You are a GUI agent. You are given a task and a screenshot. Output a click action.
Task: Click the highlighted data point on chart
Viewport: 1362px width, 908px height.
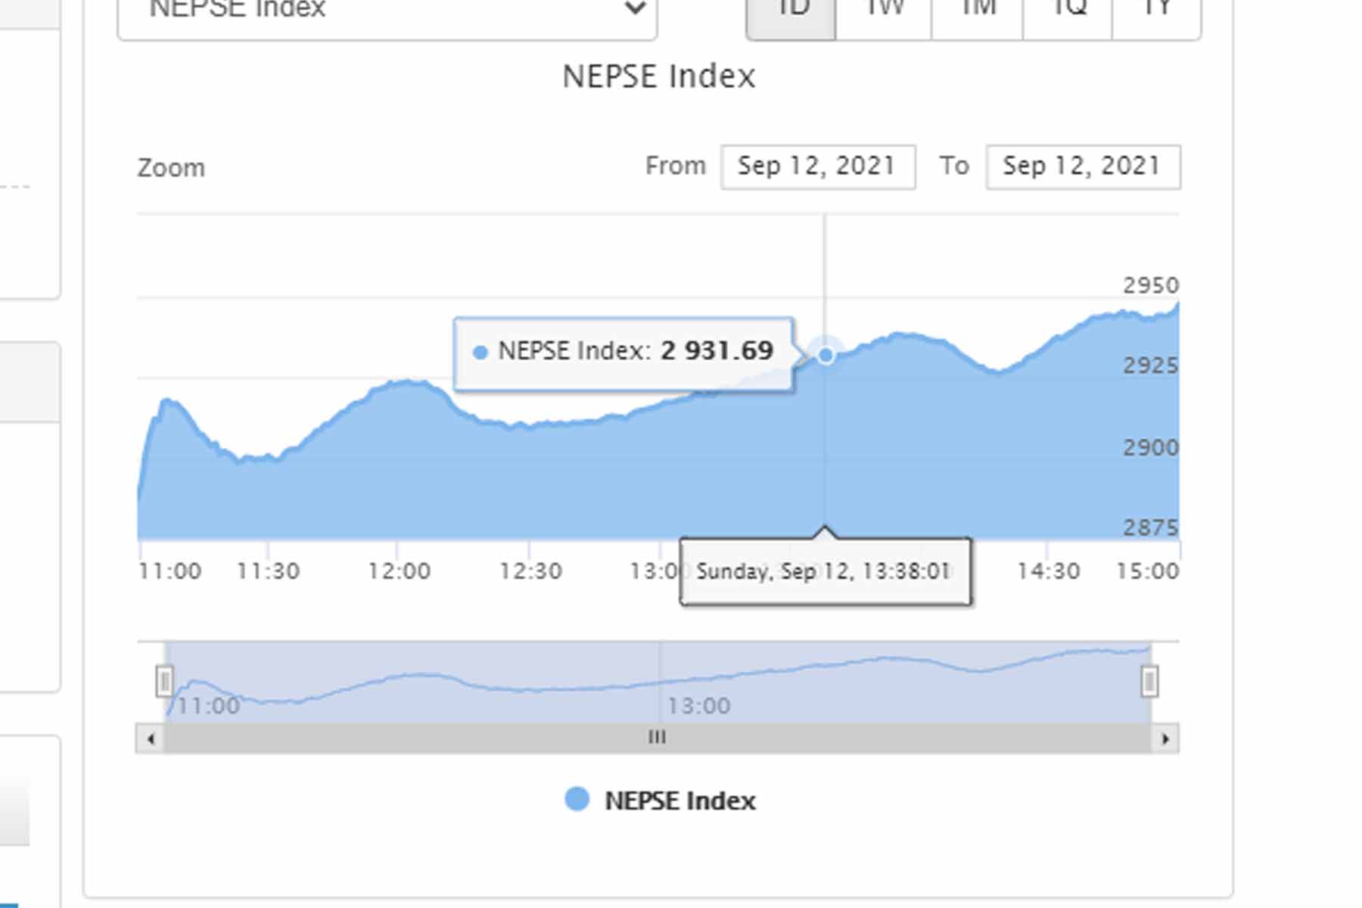coord(826,354)
